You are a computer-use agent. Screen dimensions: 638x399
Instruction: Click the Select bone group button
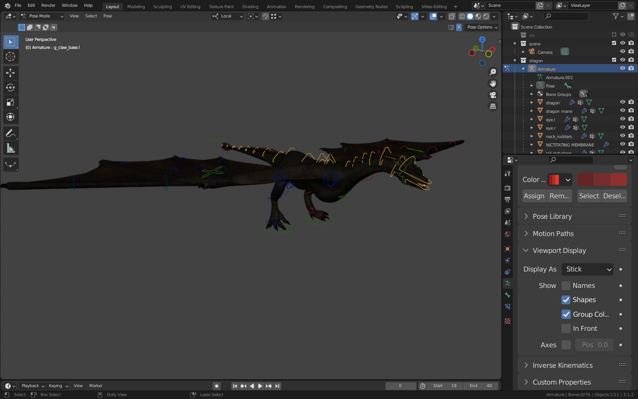click(x=589, y=196)
